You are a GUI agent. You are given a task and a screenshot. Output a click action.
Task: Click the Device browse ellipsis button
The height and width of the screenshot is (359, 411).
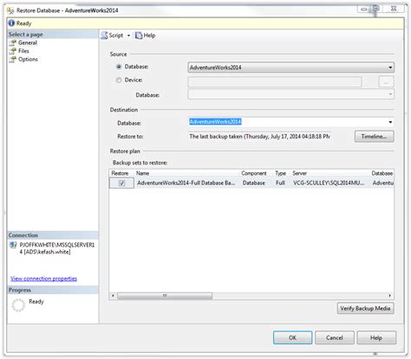click(386, 82)
